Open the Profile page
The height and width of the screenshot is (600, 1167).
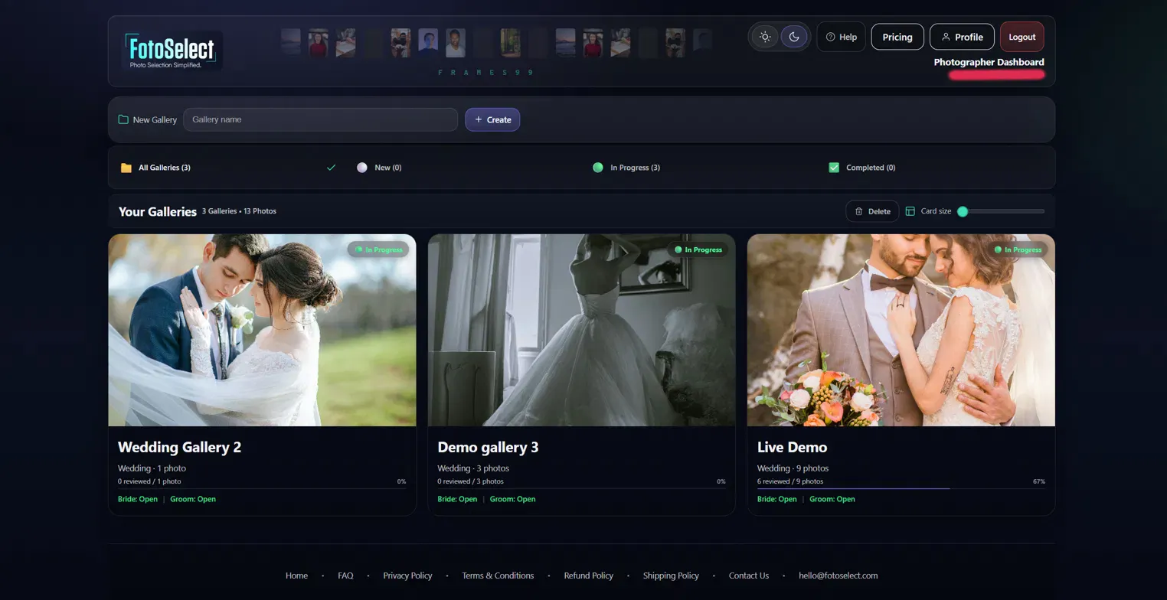pos(962,37)
